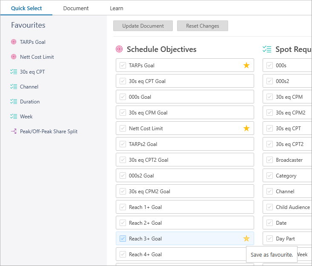Tick the Broadcaster checkbox
The width and height of the screenshot is (312, 266).
point(269,160)
